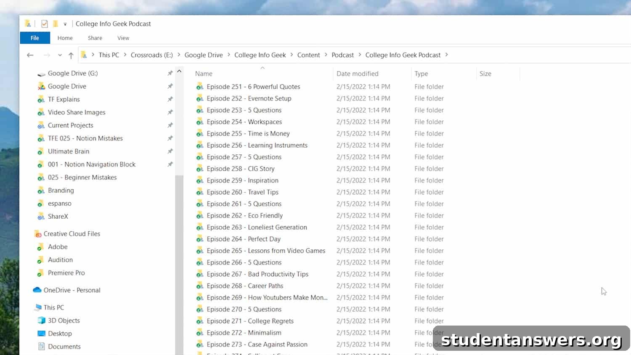Click the Adobe folder icon
Image resolution: width=631 pixels, height=355 pixels.
[41, 247]
